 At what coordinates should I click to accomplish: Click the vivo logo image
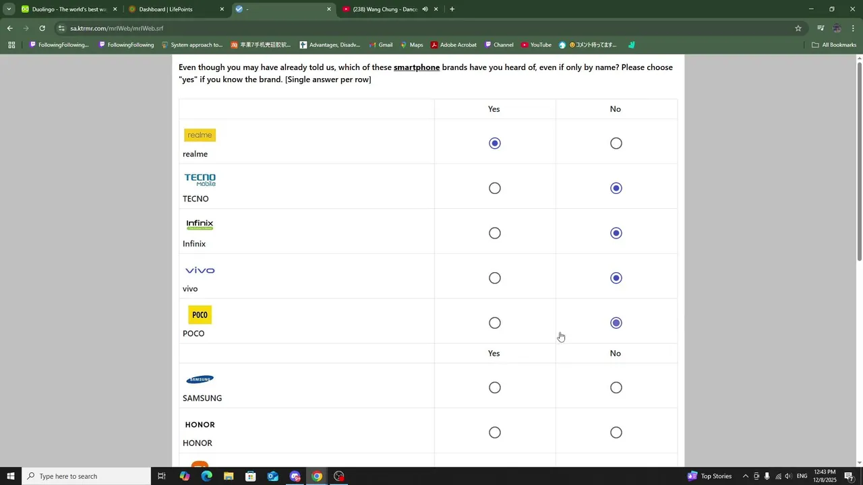pos(200,270)
